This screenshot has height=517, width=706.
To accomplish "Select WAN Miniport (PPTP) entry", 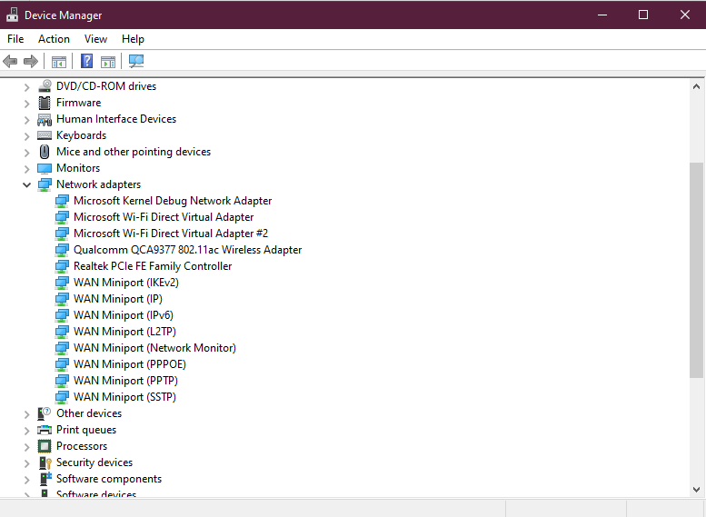I will (125, 381).
